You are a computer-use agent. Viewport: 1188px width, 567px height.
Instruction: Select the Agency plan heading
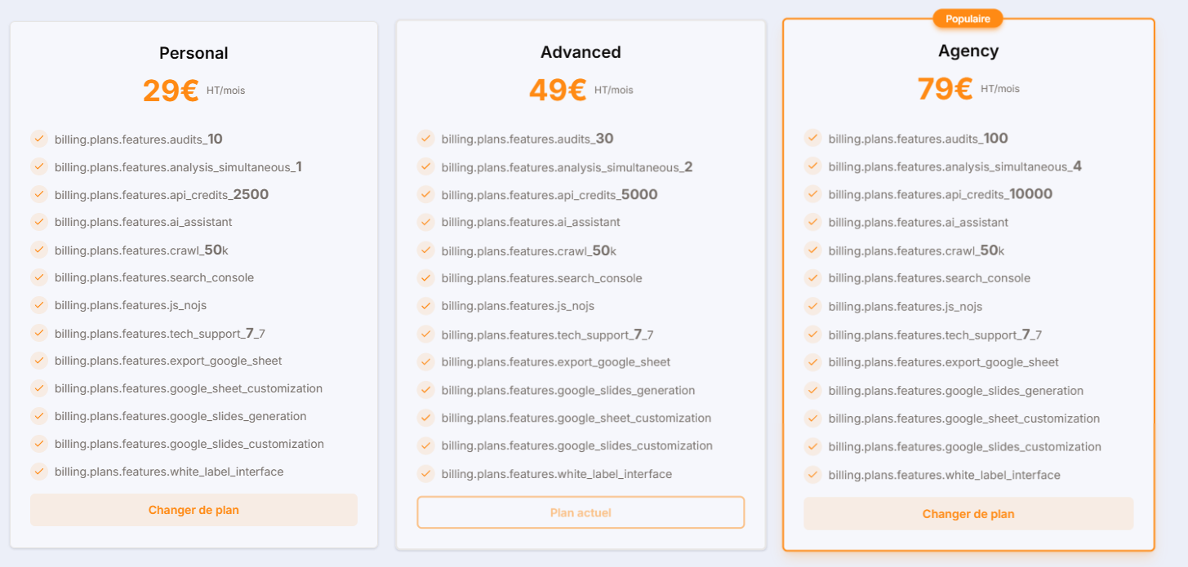click(x=968, y=51)
